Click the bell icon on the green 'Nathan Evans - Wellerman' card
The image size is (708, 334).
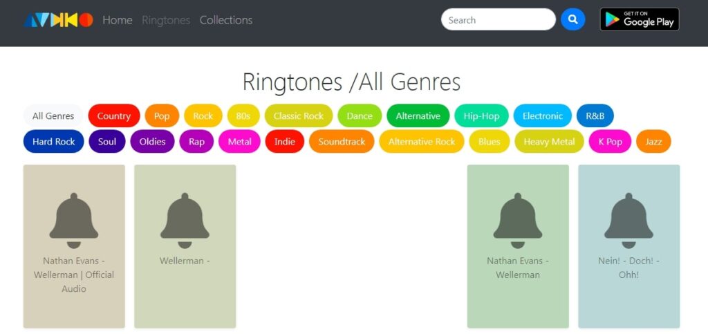[518, 221]
